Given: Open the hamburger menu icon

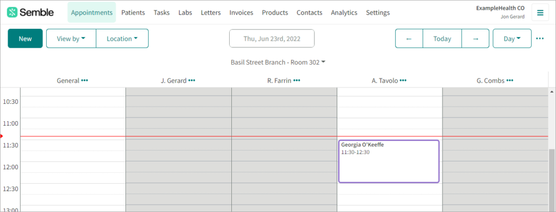Looking at the screenshot, I should (x=540, y=13).
